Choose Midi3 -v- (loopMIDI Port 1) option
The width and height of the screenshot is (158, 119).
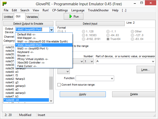pos(44,48)
